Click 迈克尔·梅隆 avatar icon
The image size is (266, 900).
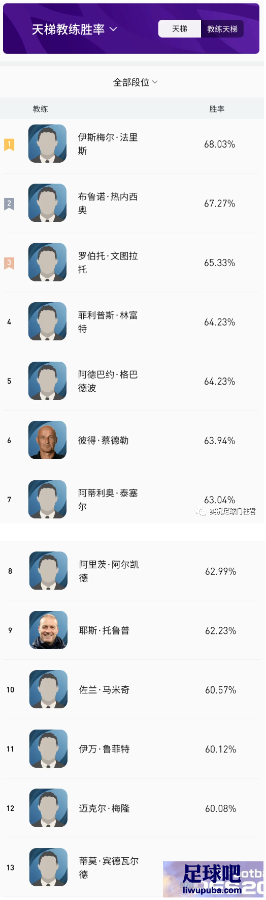pyautogui.click(x=48, y=808)
